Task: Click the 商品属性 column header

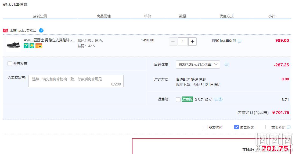Action: point(104,16)
